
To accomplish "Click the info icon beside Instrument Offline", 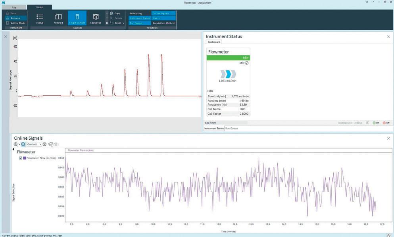I will 368,123.
